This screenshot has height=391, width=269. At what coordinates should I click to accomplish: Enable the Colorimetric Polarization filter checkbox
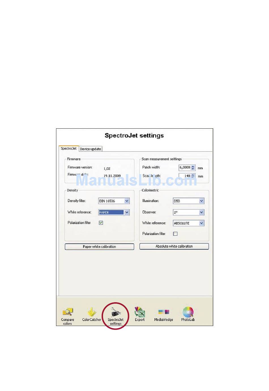tap(175, 234)
